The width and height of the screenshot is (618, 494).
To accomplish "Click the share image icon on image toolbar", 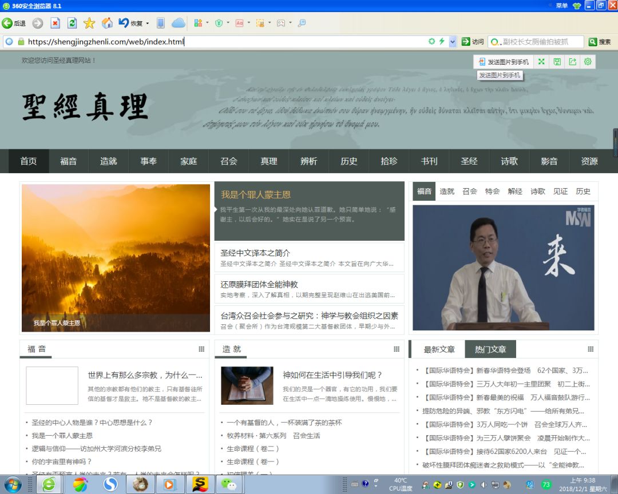I will [573, 62].
